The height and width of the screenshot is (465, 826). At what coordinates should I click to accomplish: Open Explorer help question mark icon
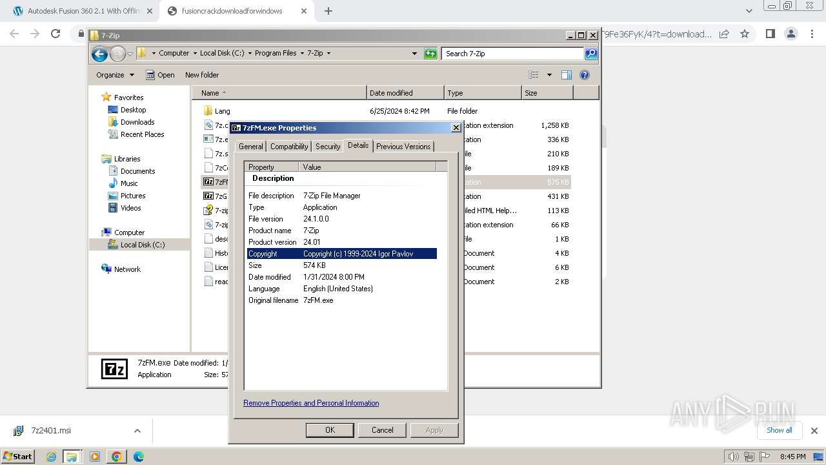click(585, 75)
